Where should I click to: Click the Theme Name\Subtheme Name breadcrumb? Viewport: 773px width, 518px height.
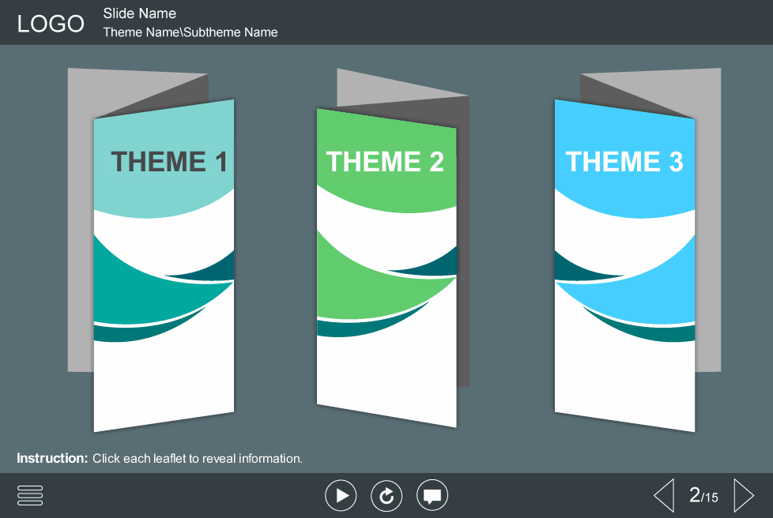(190, 32)
